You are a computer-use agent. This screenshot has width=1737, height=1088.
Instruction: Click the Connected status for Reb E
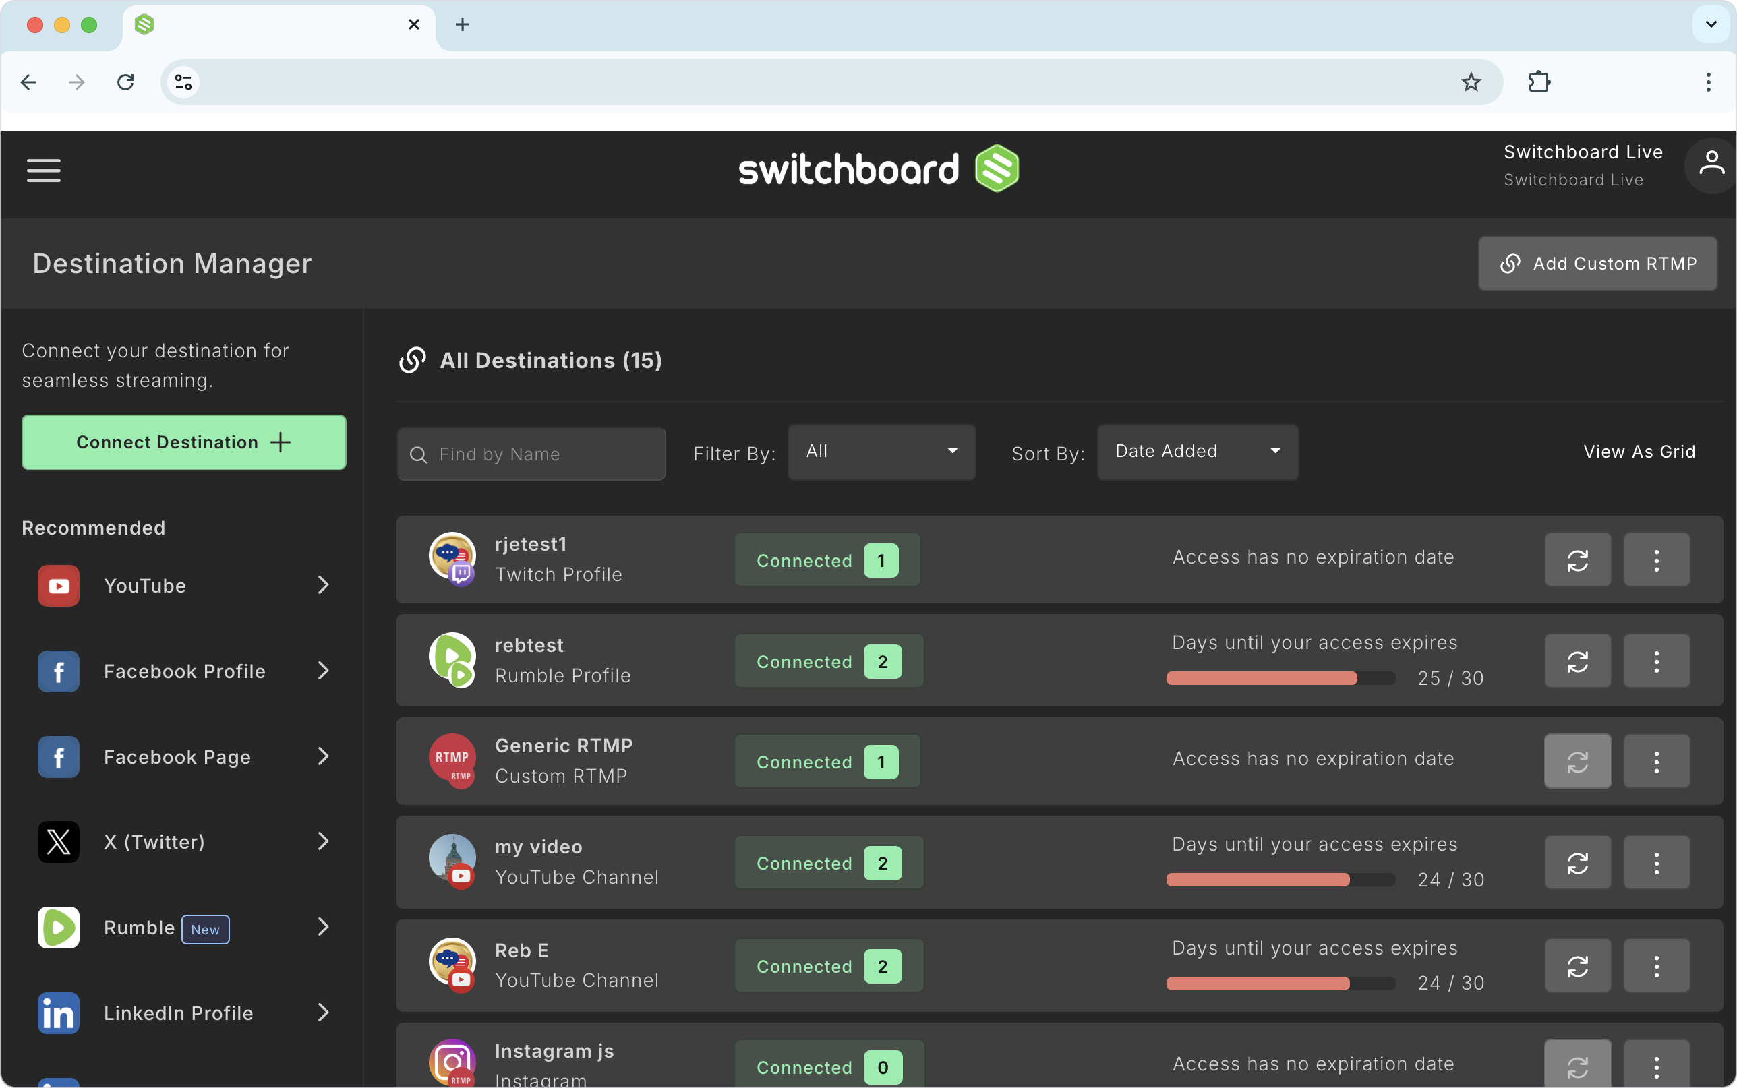click(829, 966)
